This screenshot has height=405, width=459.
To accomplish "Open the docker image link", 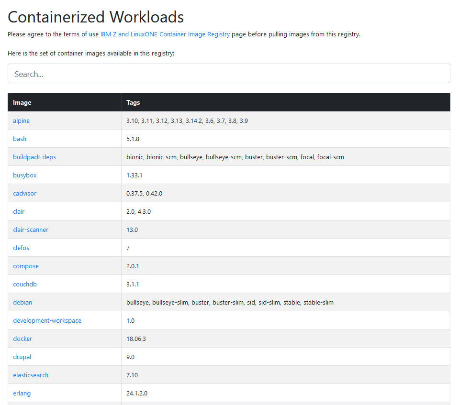I will tap(22, 339).
